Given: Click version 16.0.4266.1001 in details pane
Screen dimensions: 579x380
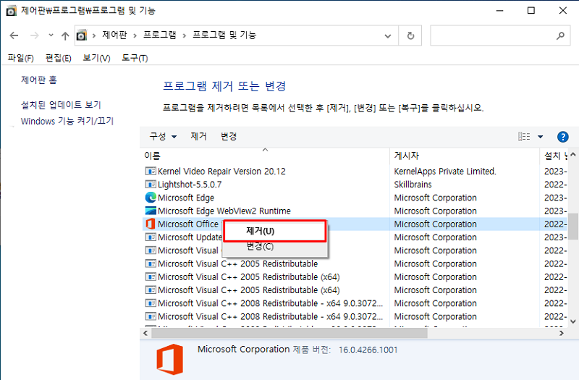Looking at the screenshot, I should pyautogui.click(x=368, y=350).
